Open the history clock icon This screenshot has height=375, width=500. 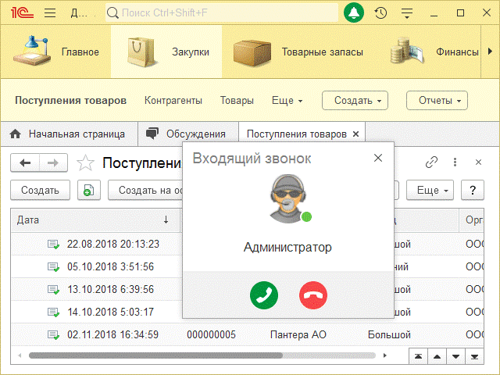(x=380, y=12)
